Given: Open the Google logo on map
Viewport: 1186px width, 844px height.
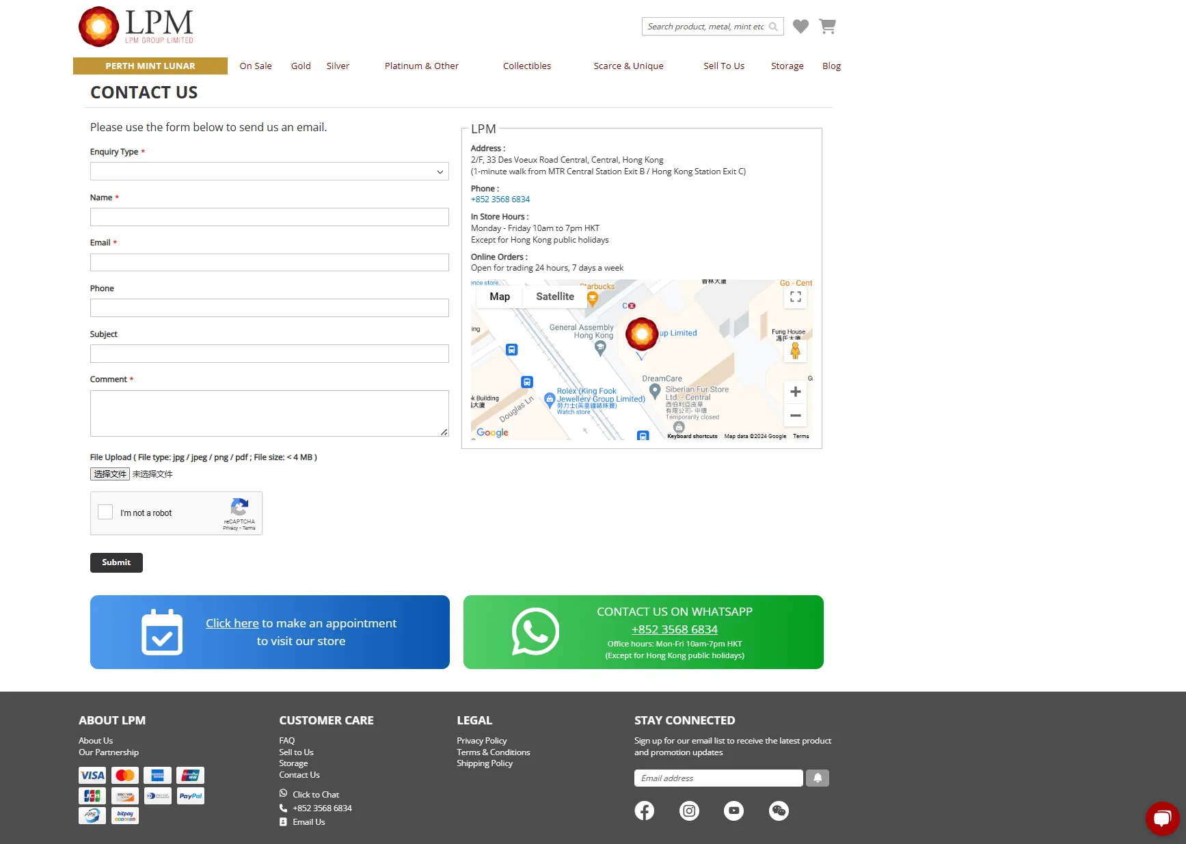Looking at the screenshot, I should tap(492, 433).
